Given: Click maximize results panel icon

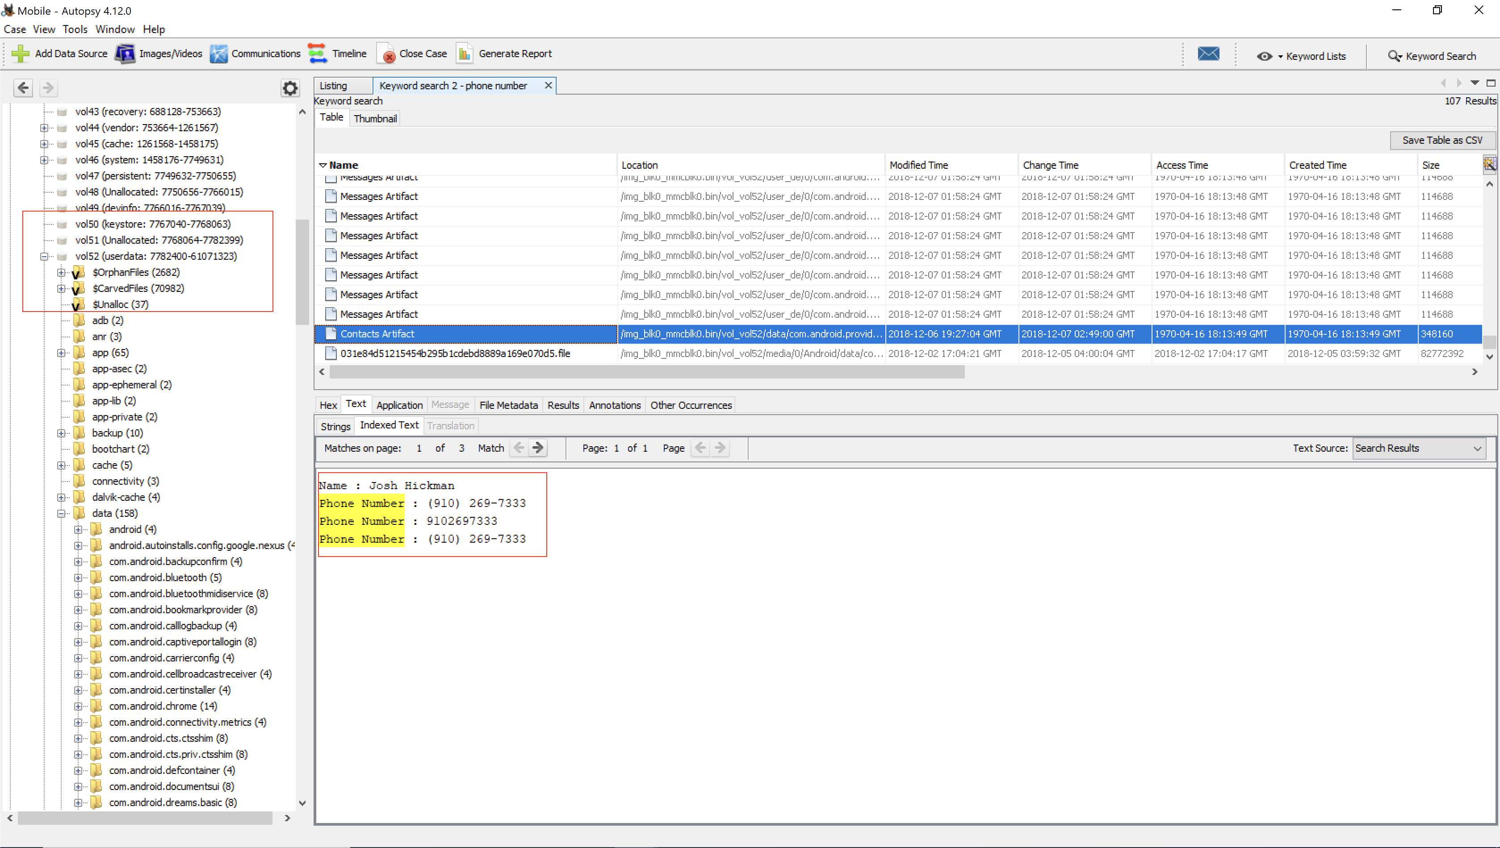Looking at the screenshot, I should [x=1491, y=83].
